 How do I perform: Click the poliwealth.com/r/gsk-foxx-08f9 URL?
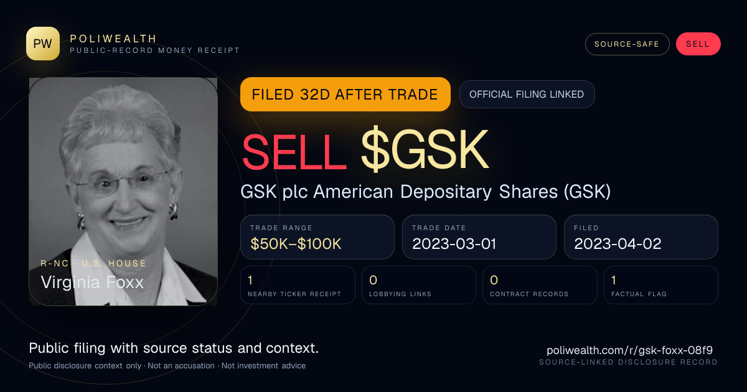629,350
